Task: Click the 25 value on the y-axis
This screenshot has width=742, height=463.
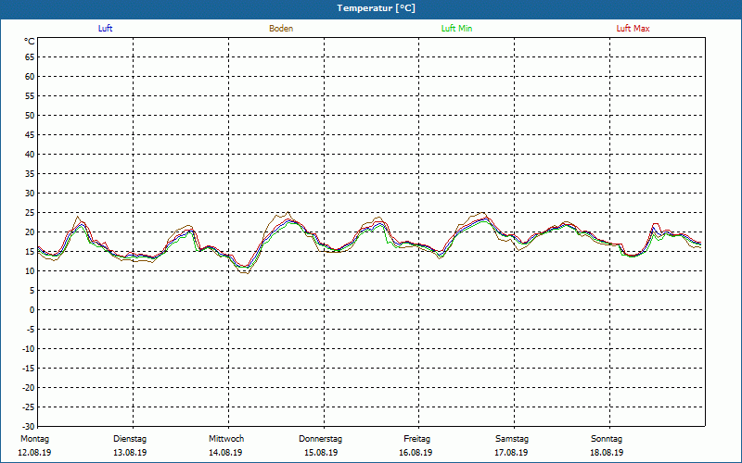Action: coord(30,213)
